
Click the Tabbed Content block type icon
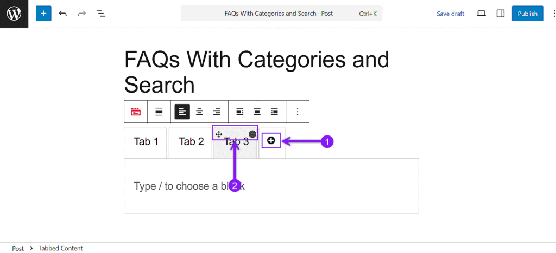click(x=136, y=112)
